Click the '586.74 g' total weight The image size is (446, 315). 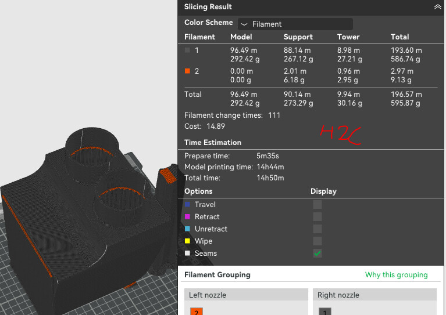click(405, 59)
